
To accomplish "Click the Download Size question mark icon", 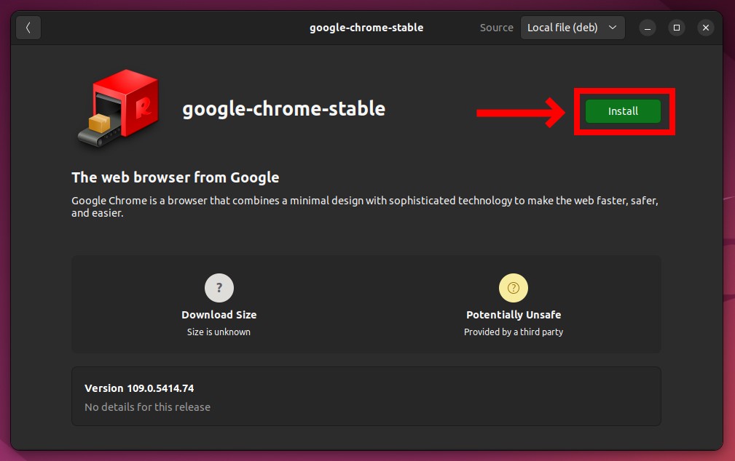I will [x=219, y=288].
